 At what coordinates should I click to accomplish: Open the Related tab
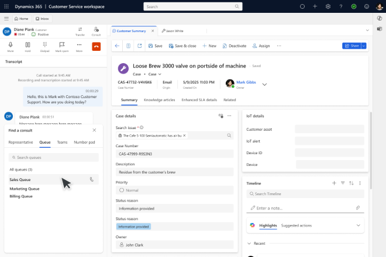[x=229, y=100]
